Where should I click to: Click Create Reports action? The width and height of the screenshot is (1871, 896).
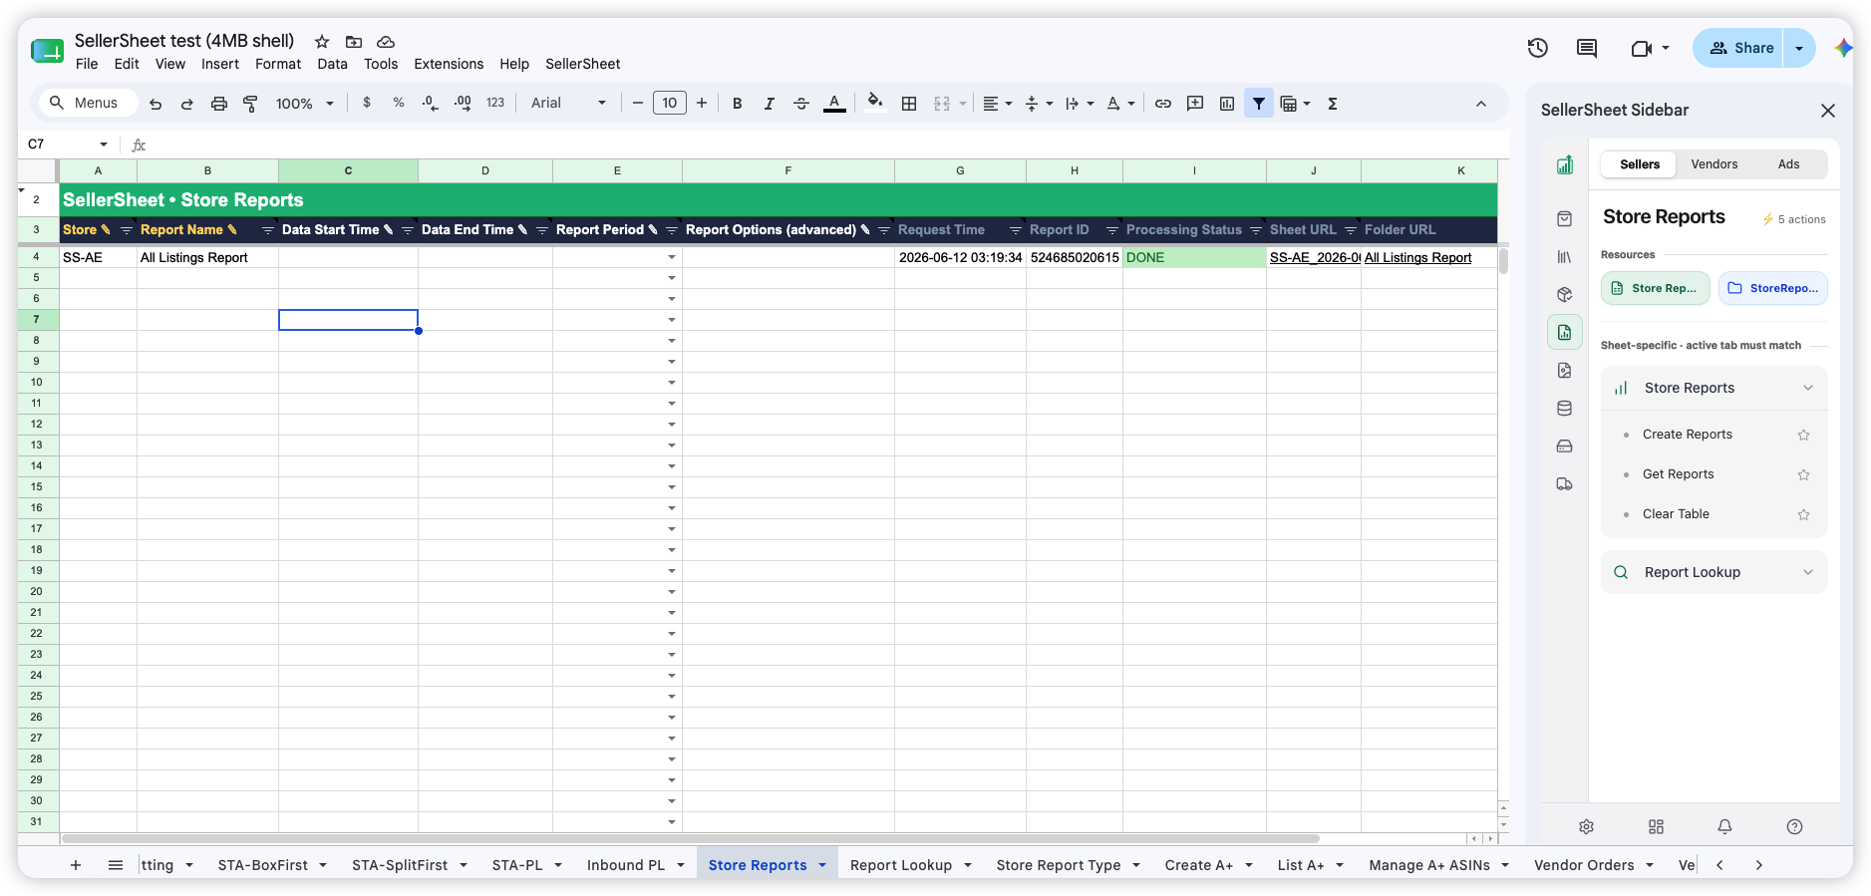pos(1688,435)
